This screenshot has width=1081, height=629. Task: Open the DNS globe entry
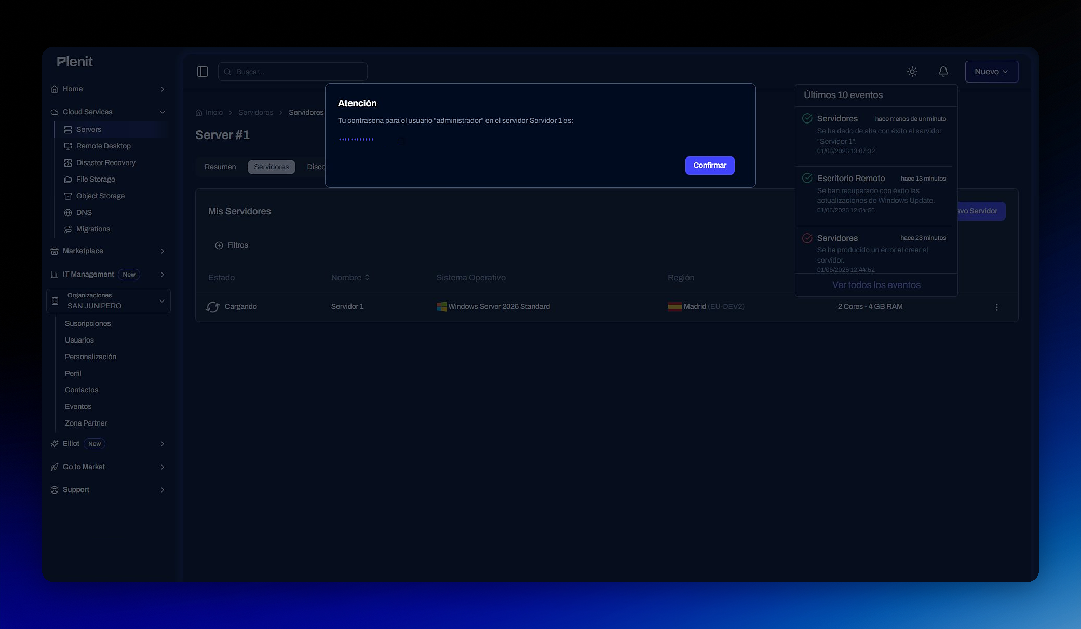point(68,213)
